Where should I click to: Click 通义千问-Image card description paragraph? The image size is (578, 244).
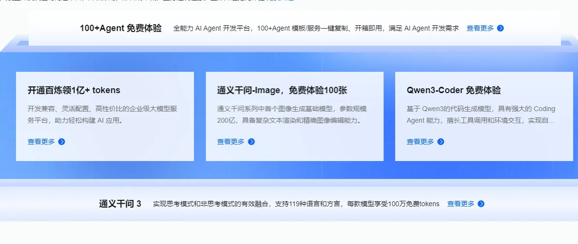[292, 114]
